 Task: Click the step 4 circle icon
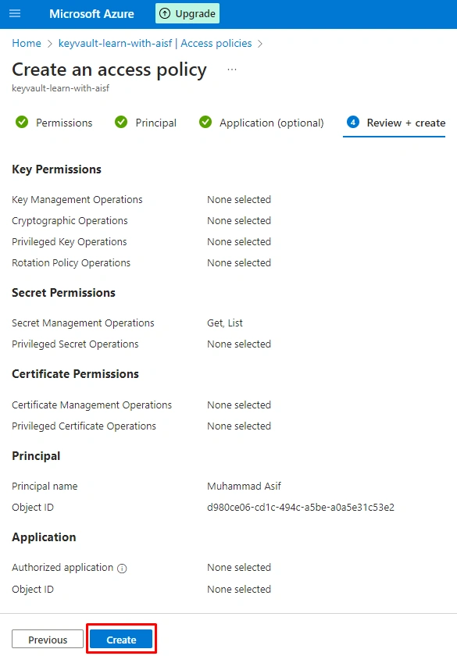pos(353,122)
